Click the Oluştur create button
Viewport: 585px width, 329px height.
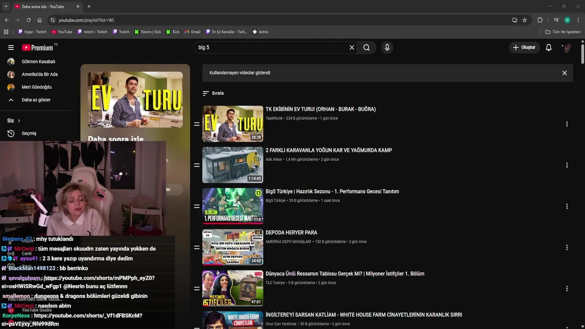[524, 48]
